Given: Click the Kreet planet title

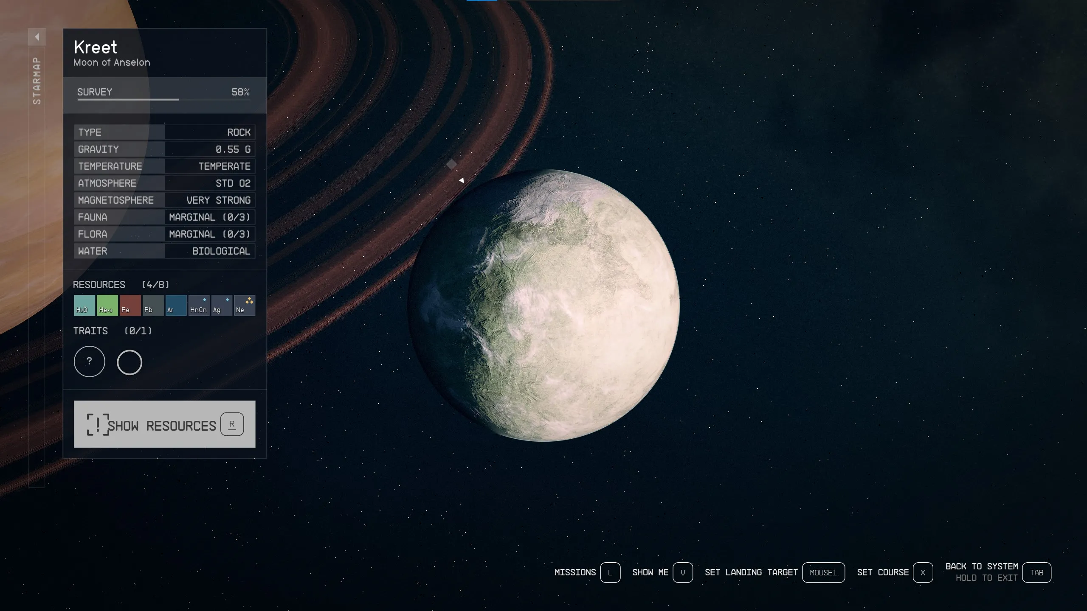Looking at the screenshot, I should 96,47.
